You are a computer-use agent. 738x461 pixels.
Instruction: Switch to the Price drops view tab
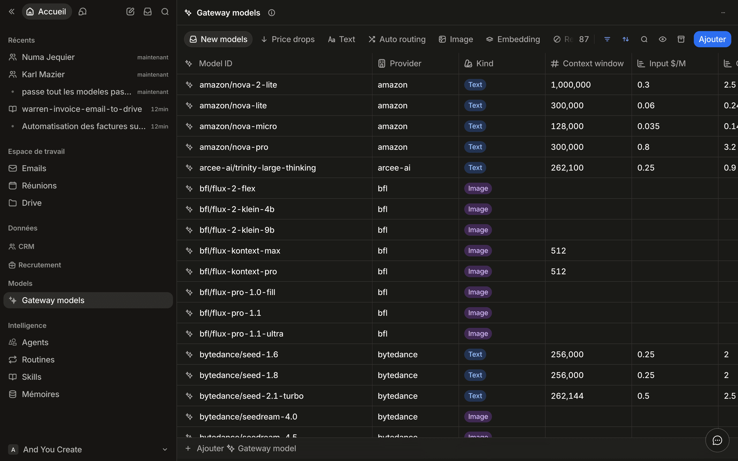pos(288,39)
